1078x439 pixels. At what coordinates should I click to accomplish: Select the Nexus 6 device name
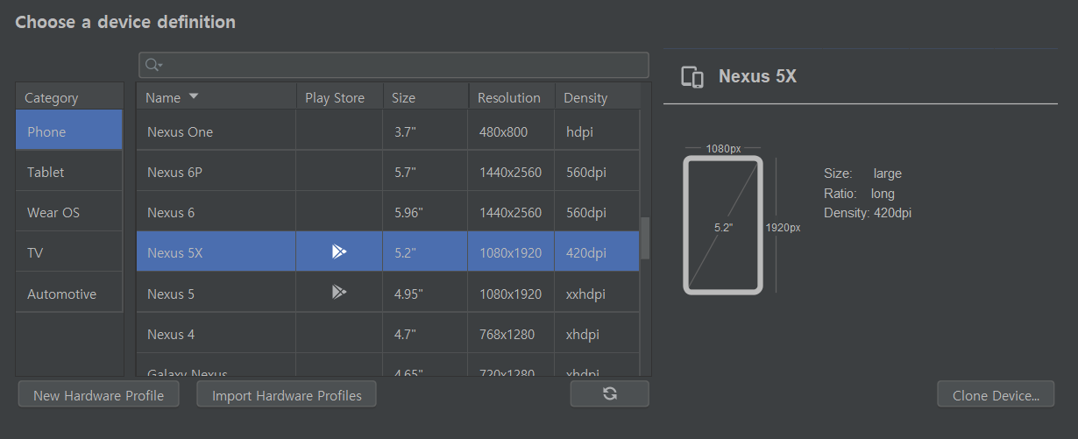(171, 212)
